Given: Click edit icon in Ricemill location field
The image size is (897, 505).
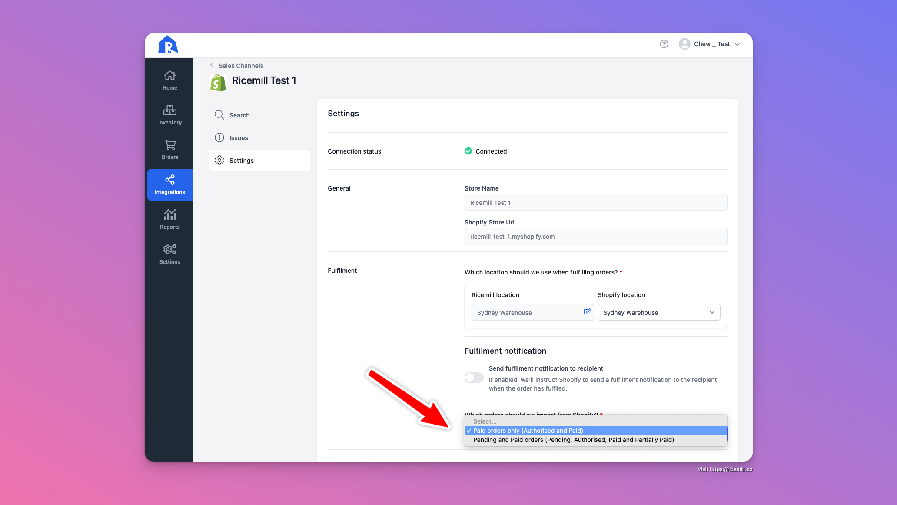Looking at the screenshot, I should point(587,312).
